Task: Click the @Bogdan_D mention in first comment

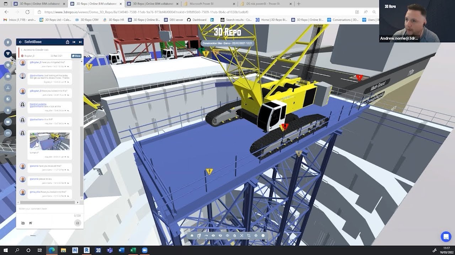Action: [x=36, y=62]
